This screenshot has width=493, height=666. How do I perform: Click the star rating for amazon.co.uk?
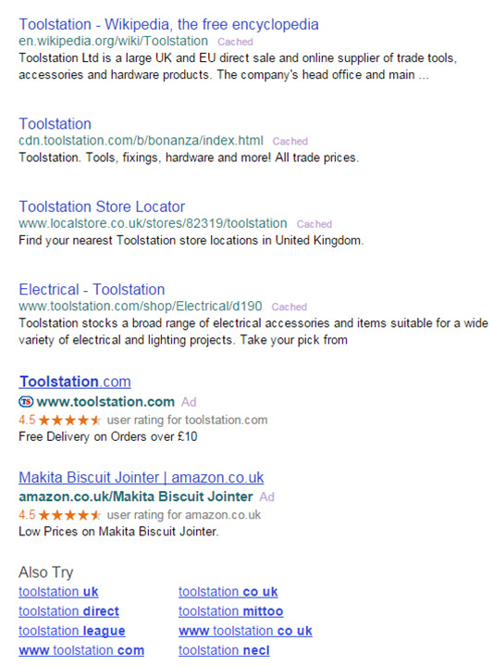pos(69,515)
